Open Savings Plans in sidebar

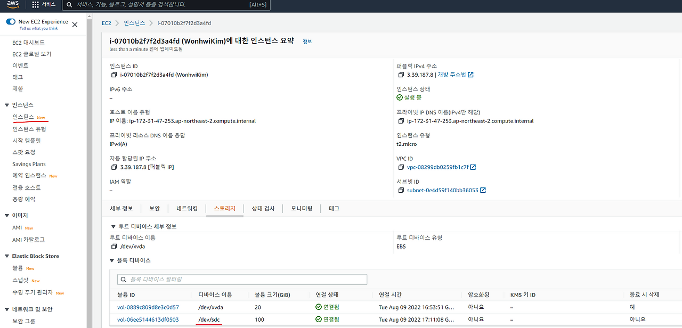29,164
